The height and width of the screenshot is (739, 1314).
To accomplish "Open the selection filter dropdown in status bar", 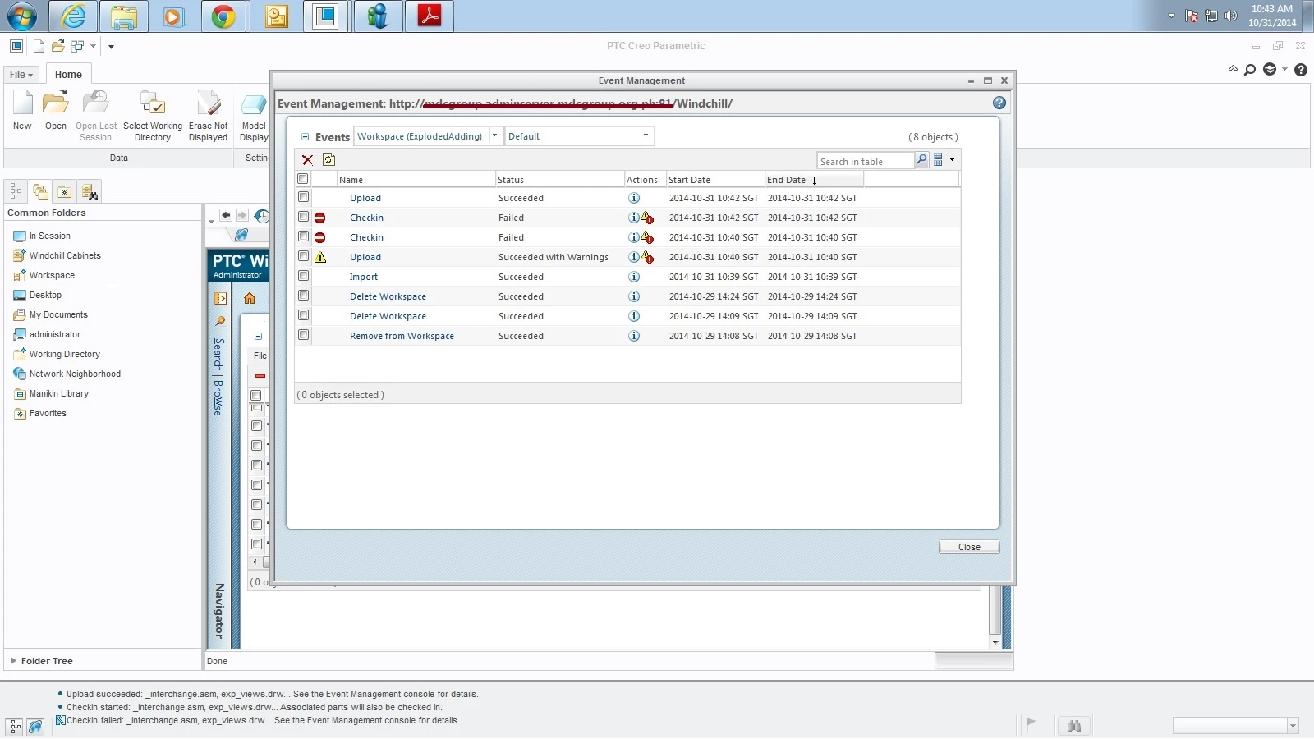I will [x=1293, y=726].
